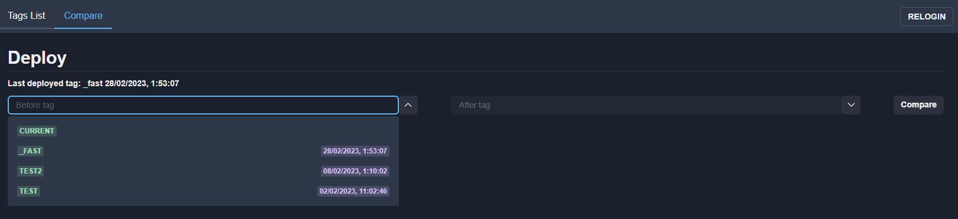
Task: Focus the Before tag input field
Action: tap(203, 105)
